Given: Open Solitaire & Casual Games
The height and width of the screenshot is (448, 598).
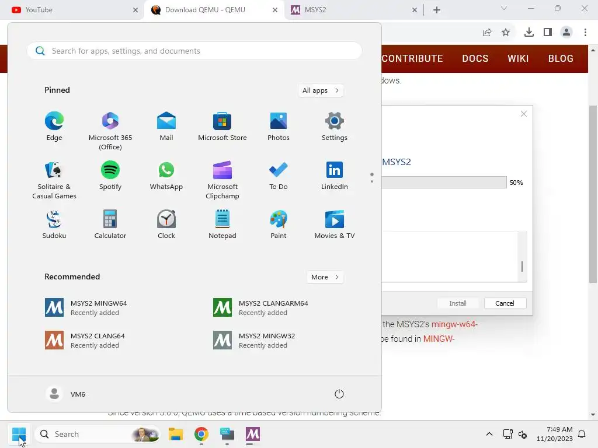Looking at the screenshot, I should pos(54,180).
